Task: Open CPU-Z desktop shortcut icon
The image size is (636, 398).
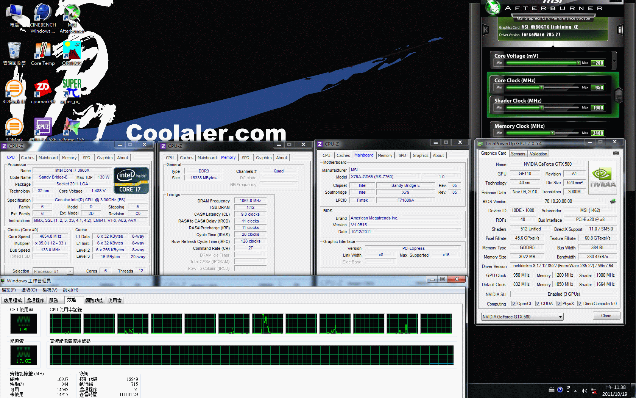Action: click(43, 129)
